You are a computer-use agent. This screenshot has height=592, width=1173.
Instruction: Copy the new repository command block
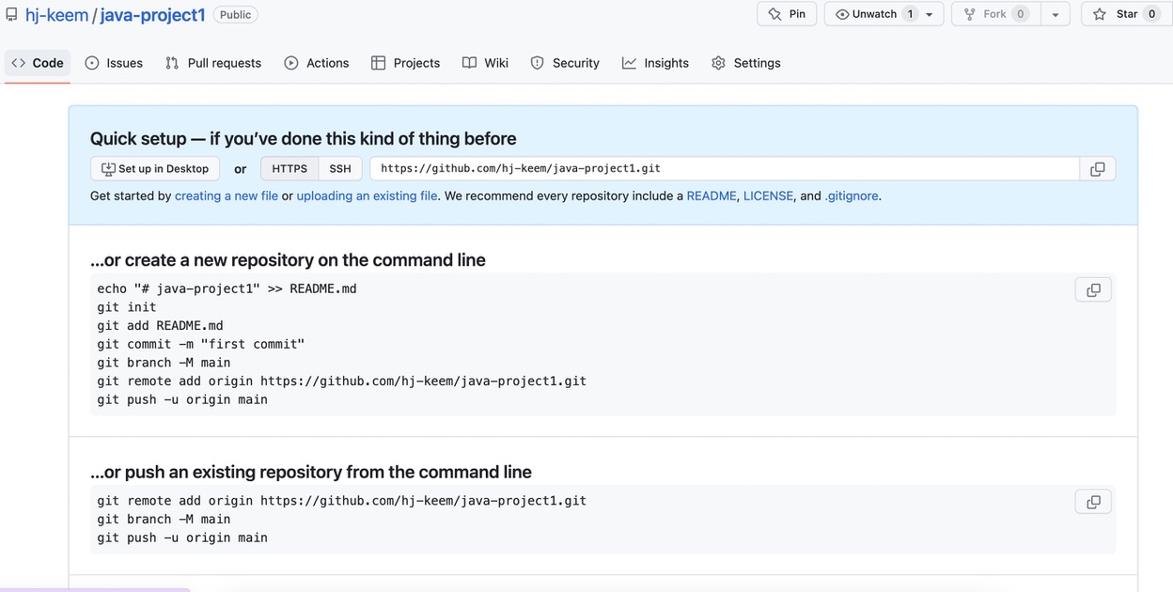[x=1093, y=290]
